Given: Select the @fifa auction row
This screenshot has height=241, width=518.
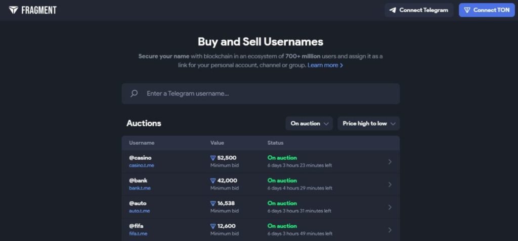Looking at the screenshot, I should (x=261, y=229).
